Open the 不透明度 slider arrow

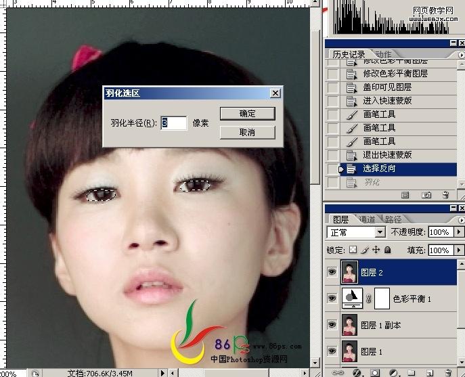(459, 232)
